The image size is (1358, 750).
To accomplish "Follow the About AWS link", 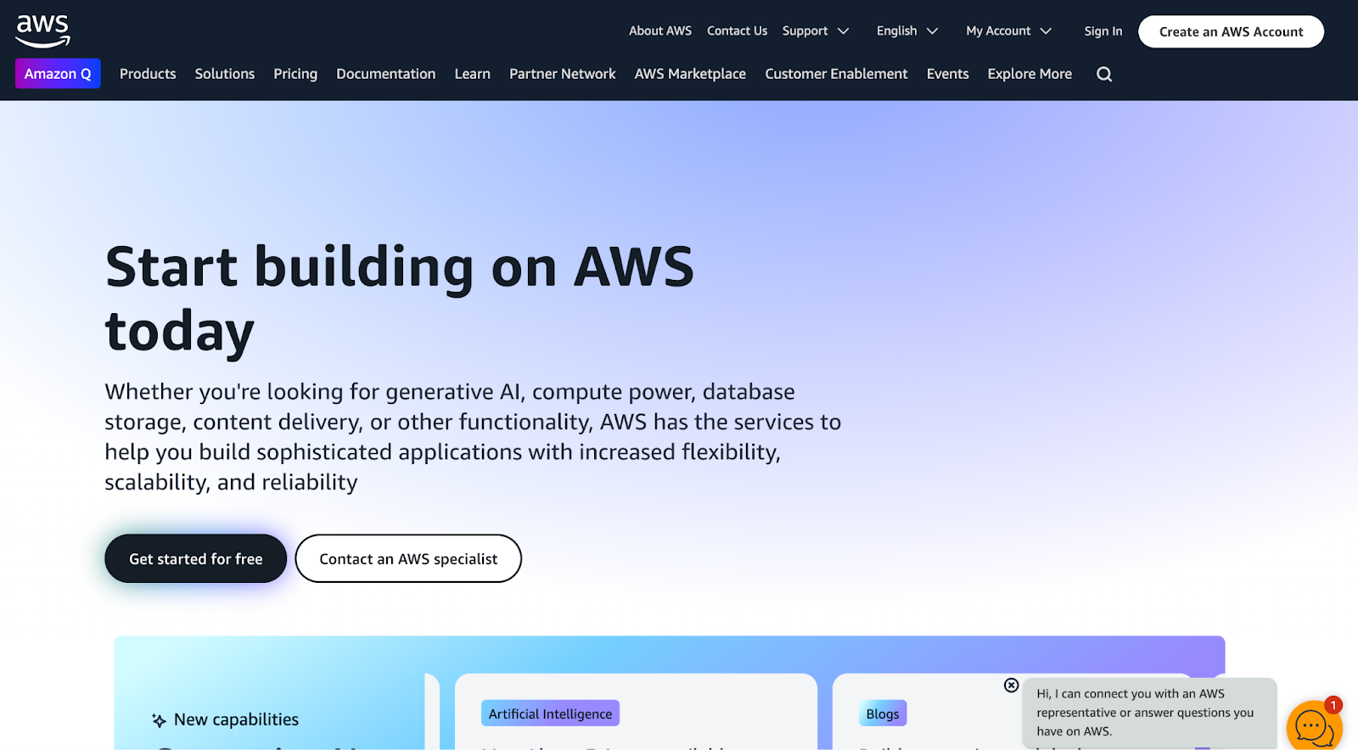I will pos(660,31).
